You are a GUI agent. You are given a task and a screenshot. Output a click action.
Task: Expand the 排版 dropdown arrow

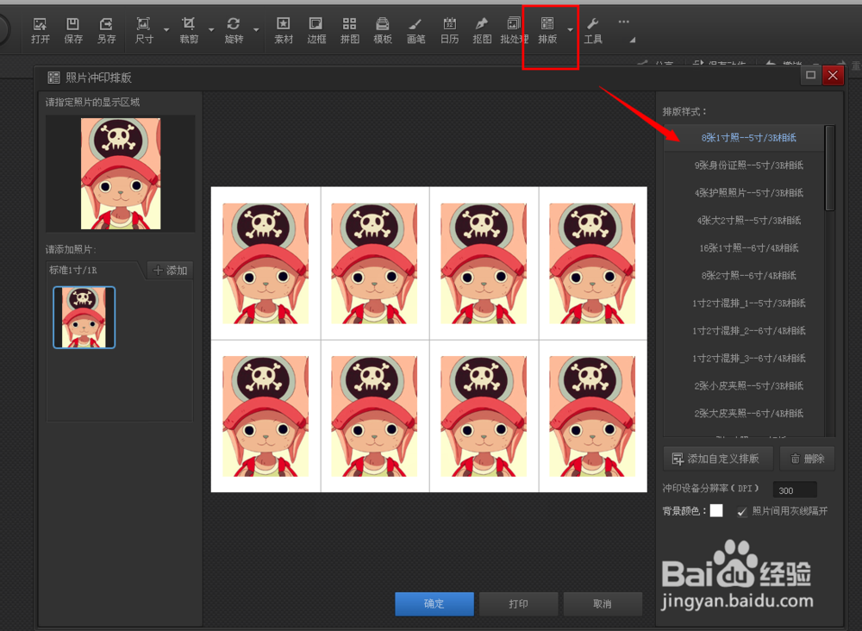coord(570,29)
